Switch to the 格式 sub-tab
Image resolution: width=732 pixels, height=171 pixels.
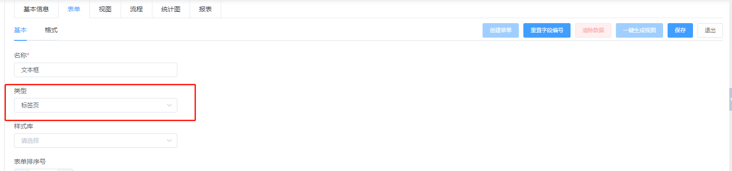pyautogui.click(x=51, y=30)
